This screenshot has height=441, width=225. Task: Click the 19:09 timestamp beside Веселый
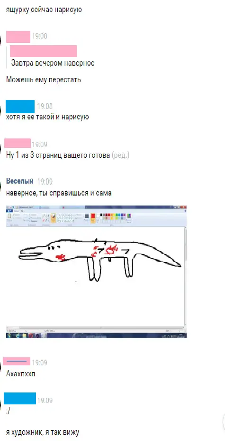tap(45, 181)
